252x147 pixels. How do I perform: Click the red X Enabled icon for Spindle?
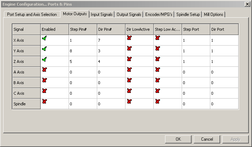[44, 102]
